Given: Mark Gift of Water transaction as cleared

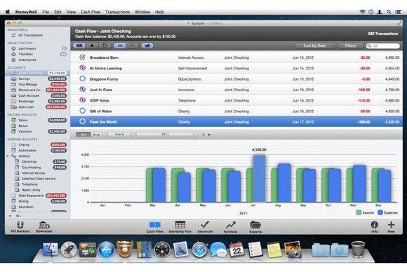Looking at the screenshot, I should click(82, 111).
